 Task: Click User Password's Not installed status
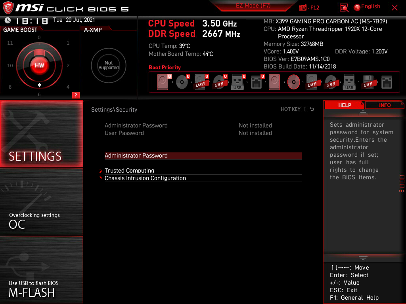[x=255, y=133]
